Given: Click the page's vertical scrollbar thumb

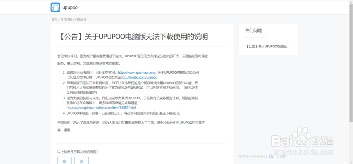Looking at the screenshot, I should click(351, 63).
